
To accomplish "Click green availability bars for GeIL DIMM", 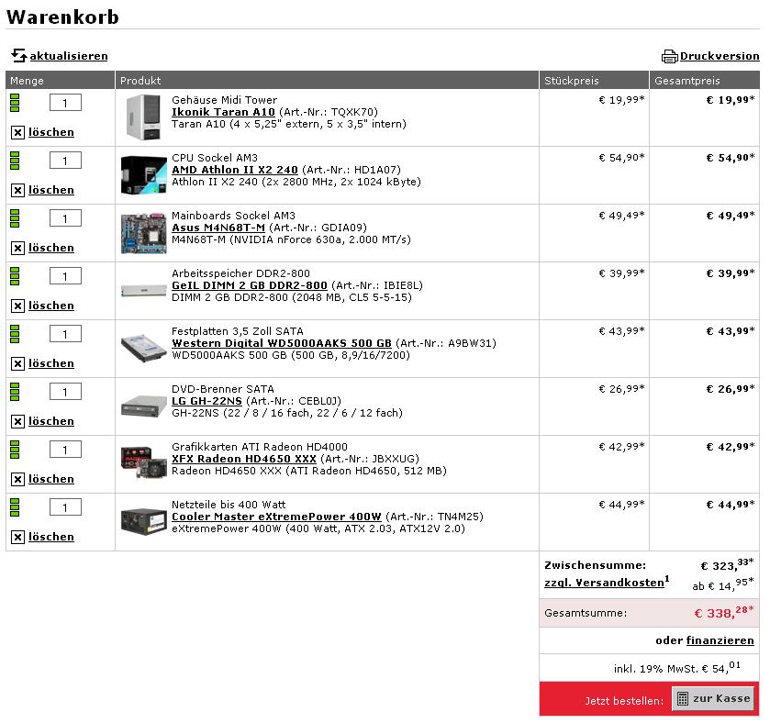I will pyautogui.click(x=15, y=276).
